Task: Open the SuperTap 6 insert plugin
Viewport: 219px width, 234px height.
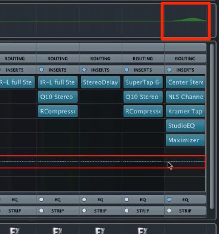Action: point(143,82)
